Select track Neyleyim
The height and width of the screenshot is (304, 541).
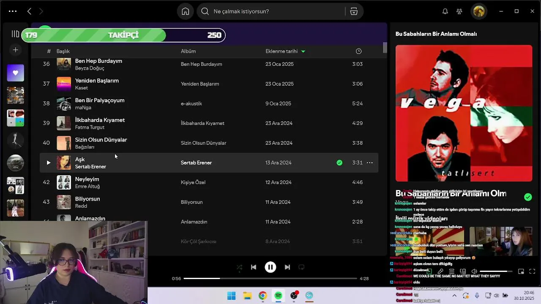(x=87, y=179)
